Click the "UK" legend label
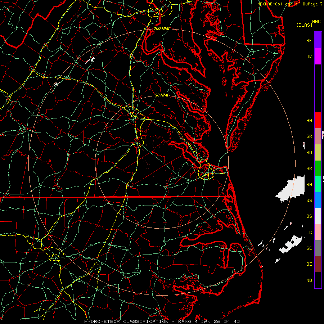Screen dimensions: 324x324 tap(309, 57)
